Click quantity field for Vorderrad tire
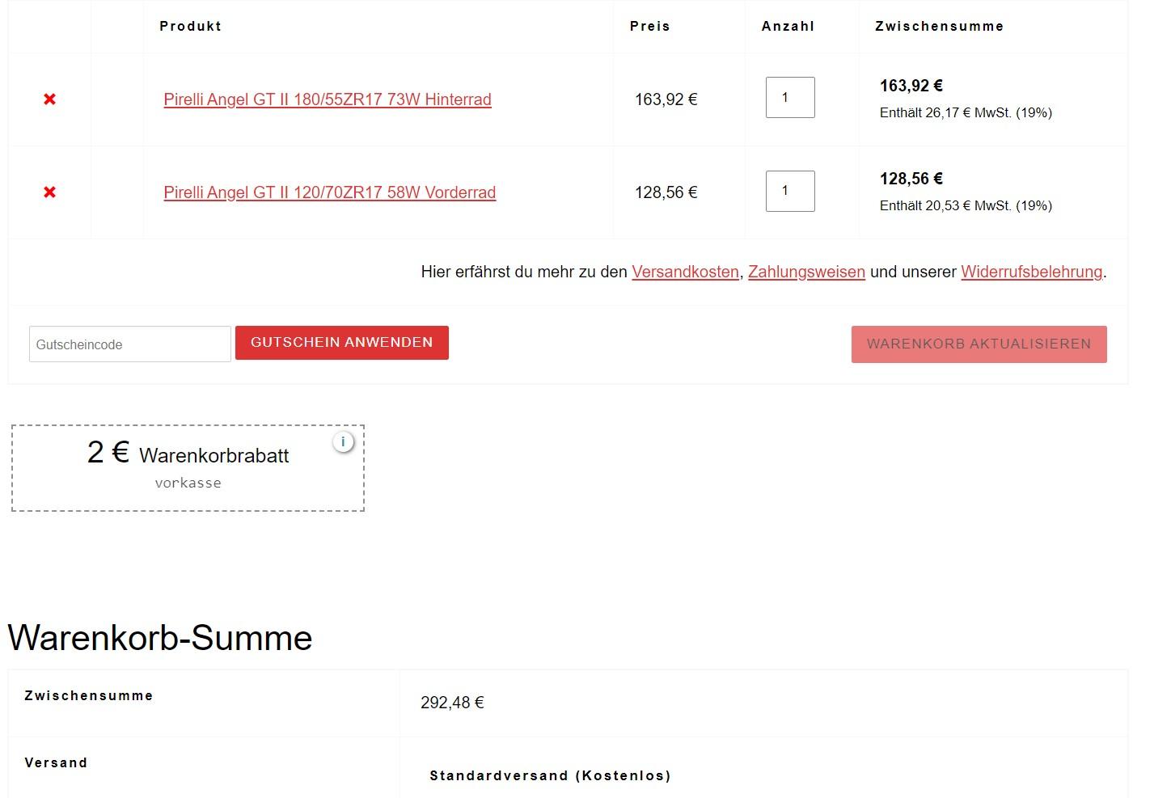Image resolution: width=1171 pixels, height=798 pixels. [x=790, y=191]
